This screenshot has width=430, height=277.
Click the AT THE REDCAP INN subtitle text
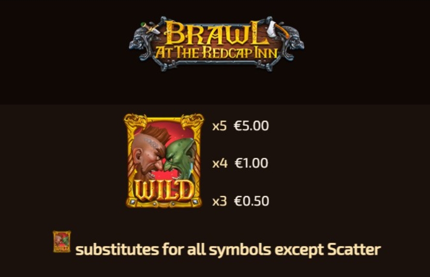[x=216, y=53]
